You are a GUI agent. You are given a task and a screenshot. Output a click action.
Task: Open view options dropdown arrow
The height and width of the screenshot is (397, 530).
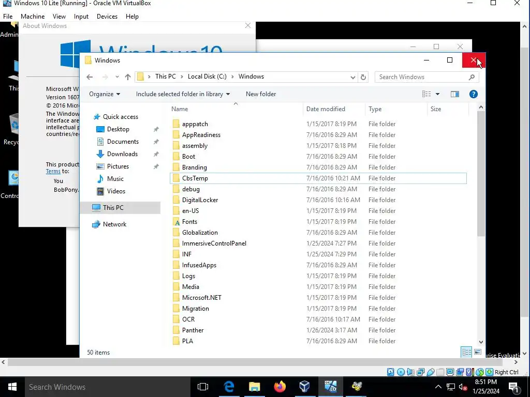click(437, 94)
